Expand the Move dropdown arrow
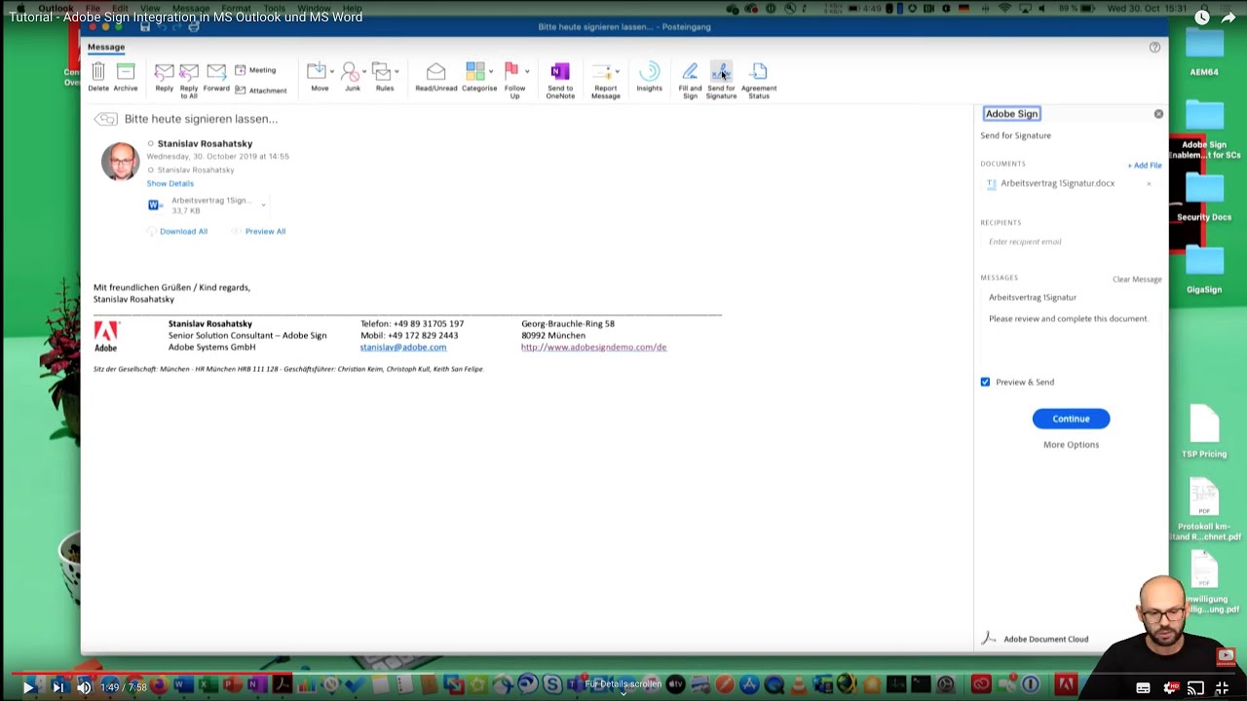The width and height of the screenshot is (1247, 701). (x=332, y=71)
